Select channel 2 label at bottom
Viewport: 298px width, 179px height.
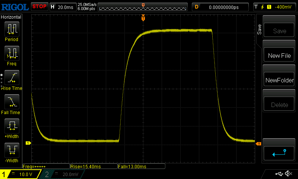pos(47,174)
